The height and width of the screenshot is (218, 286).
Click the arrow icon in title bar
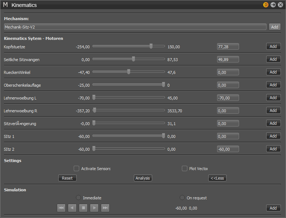tap(273, 5)
